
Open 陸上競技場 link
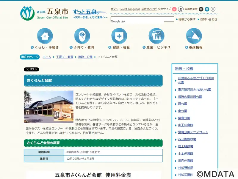185,146
